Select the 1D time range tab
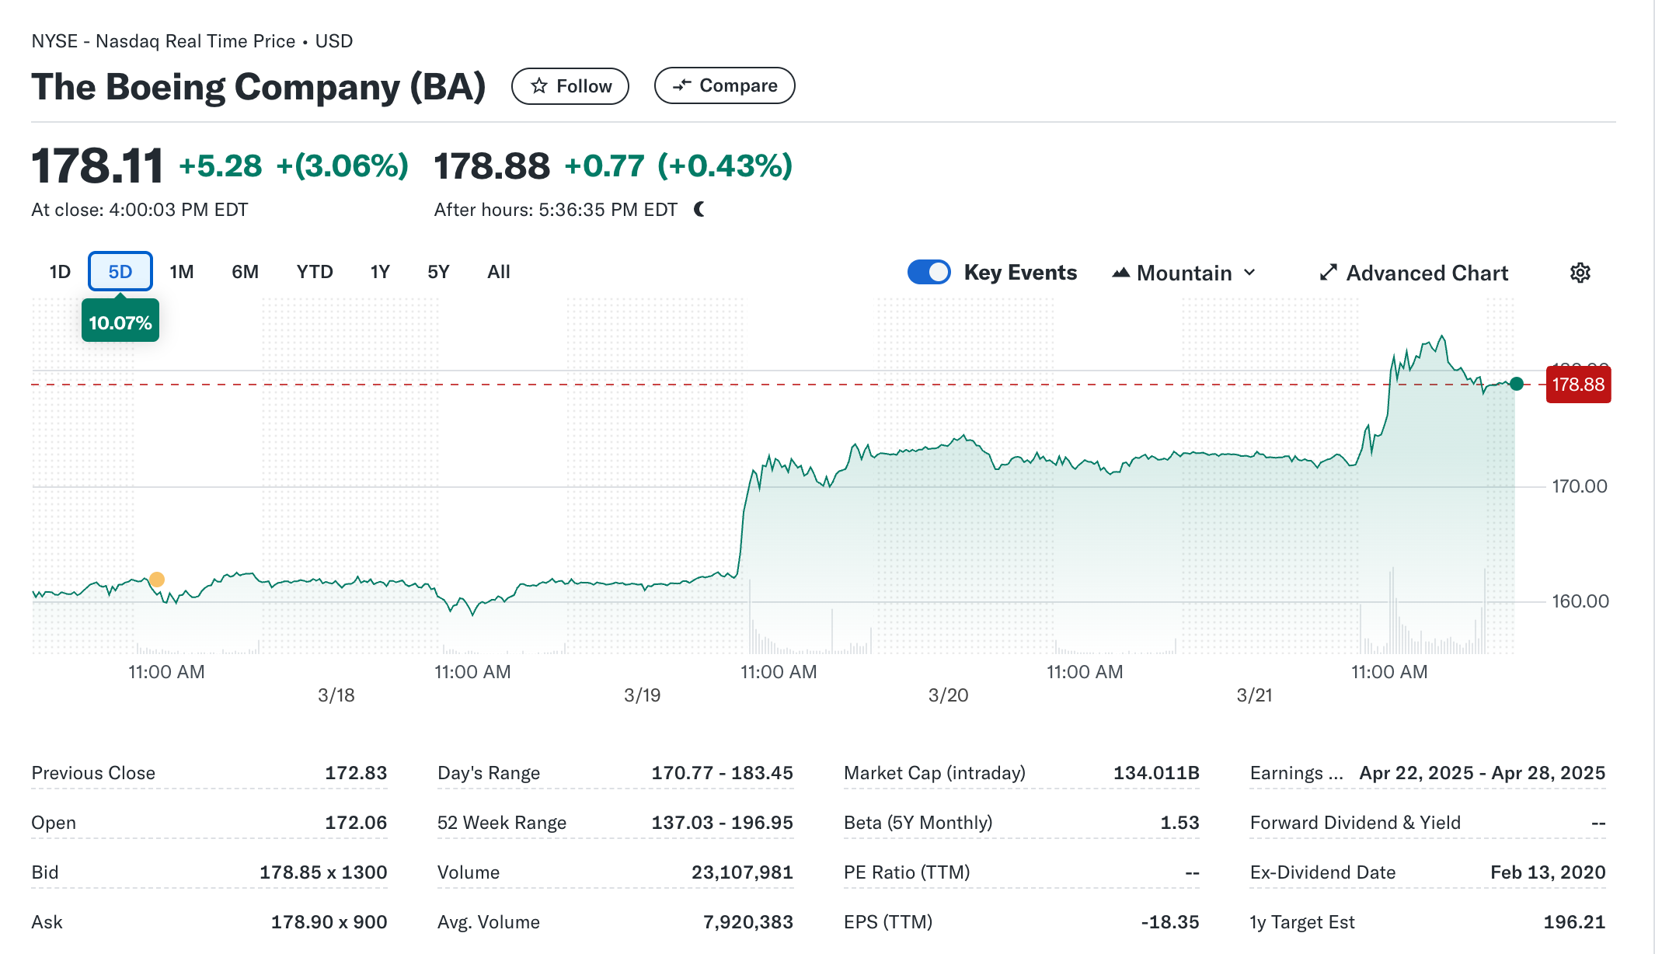1655x954 pixels. click(60, 272)
